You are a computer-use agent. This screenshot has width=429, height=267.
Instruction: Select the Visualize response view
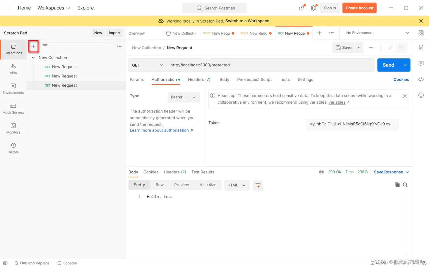click(x=208, y=185)
